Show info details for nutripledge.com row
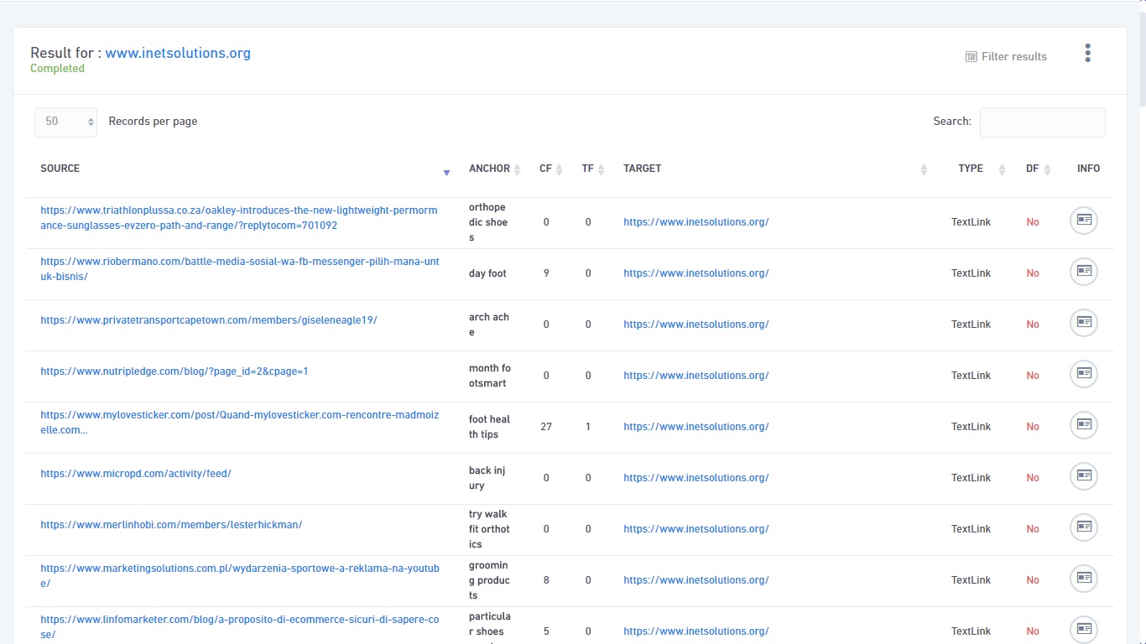This screenshot has width=1146, height=644. (1083, 374)
